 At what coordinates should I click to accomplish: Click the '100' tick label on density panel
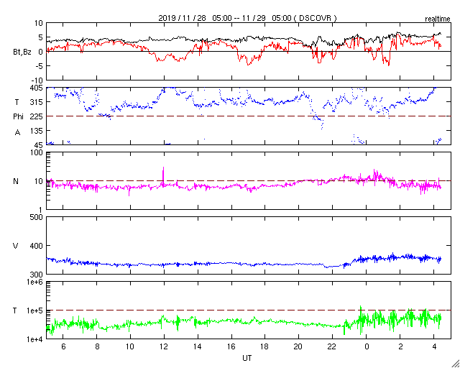click(37, 152)
